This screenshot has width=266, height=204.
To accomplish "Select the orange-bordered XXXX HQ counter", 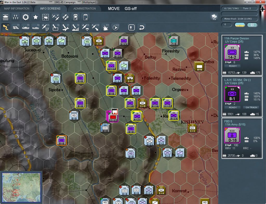I will pyautogui.click(x=62, y=140).
